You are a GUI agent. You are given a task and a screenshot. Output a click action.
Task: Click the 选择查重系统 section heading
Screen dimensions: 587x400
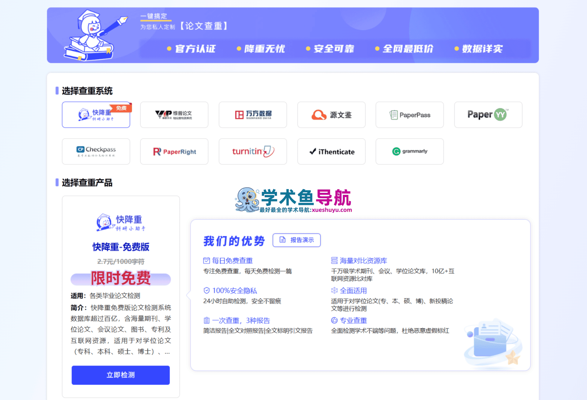tap(87, 91)
